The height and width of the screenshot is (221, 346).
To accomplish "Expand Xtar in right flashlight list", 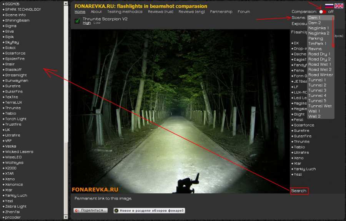I will 296,164.
